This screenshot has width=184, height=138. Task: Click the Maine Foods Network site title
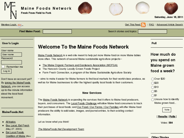46,8
